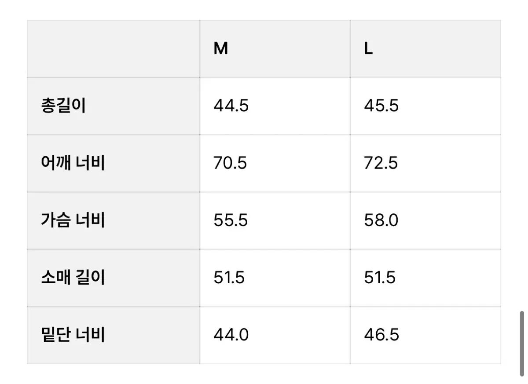Select the 소매 길이 row label
This screenshot has width=528, height=384.
73,278
